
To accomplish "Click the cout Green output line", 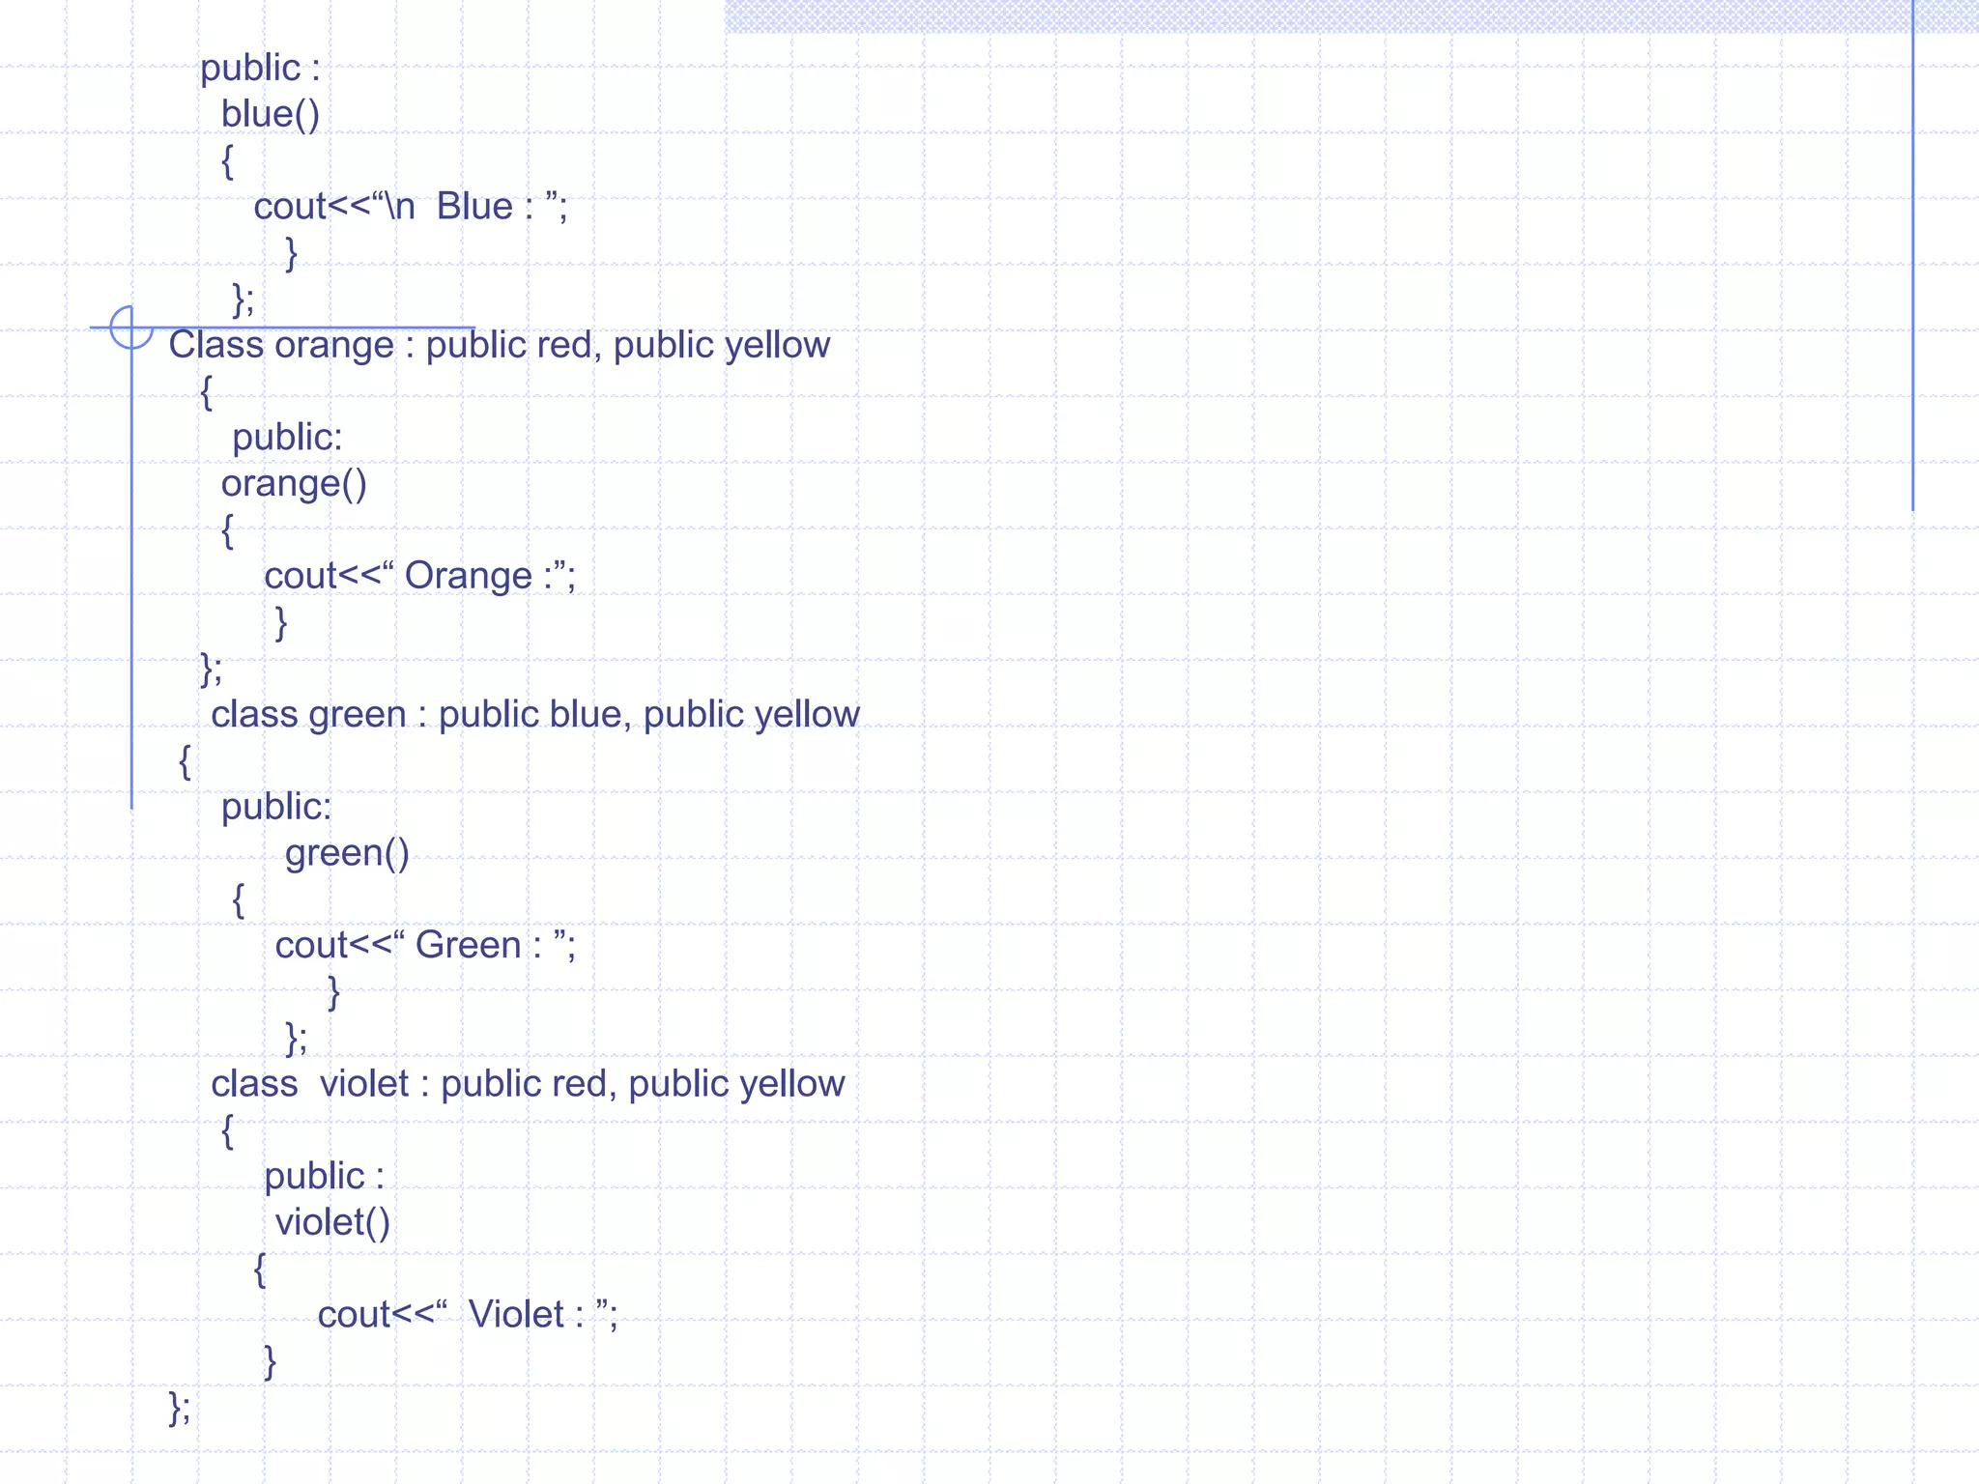I will point(425,945).
